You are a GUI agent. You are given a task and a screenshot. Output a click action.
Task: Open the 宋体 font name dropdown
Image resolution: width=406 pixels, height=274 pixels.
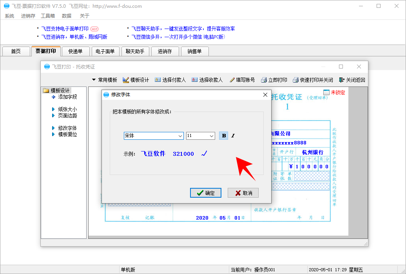click(x=180, y=136)
